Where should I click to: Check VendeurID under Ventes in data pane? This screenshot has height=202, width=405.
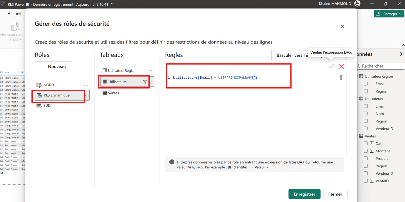pos(366,173)
